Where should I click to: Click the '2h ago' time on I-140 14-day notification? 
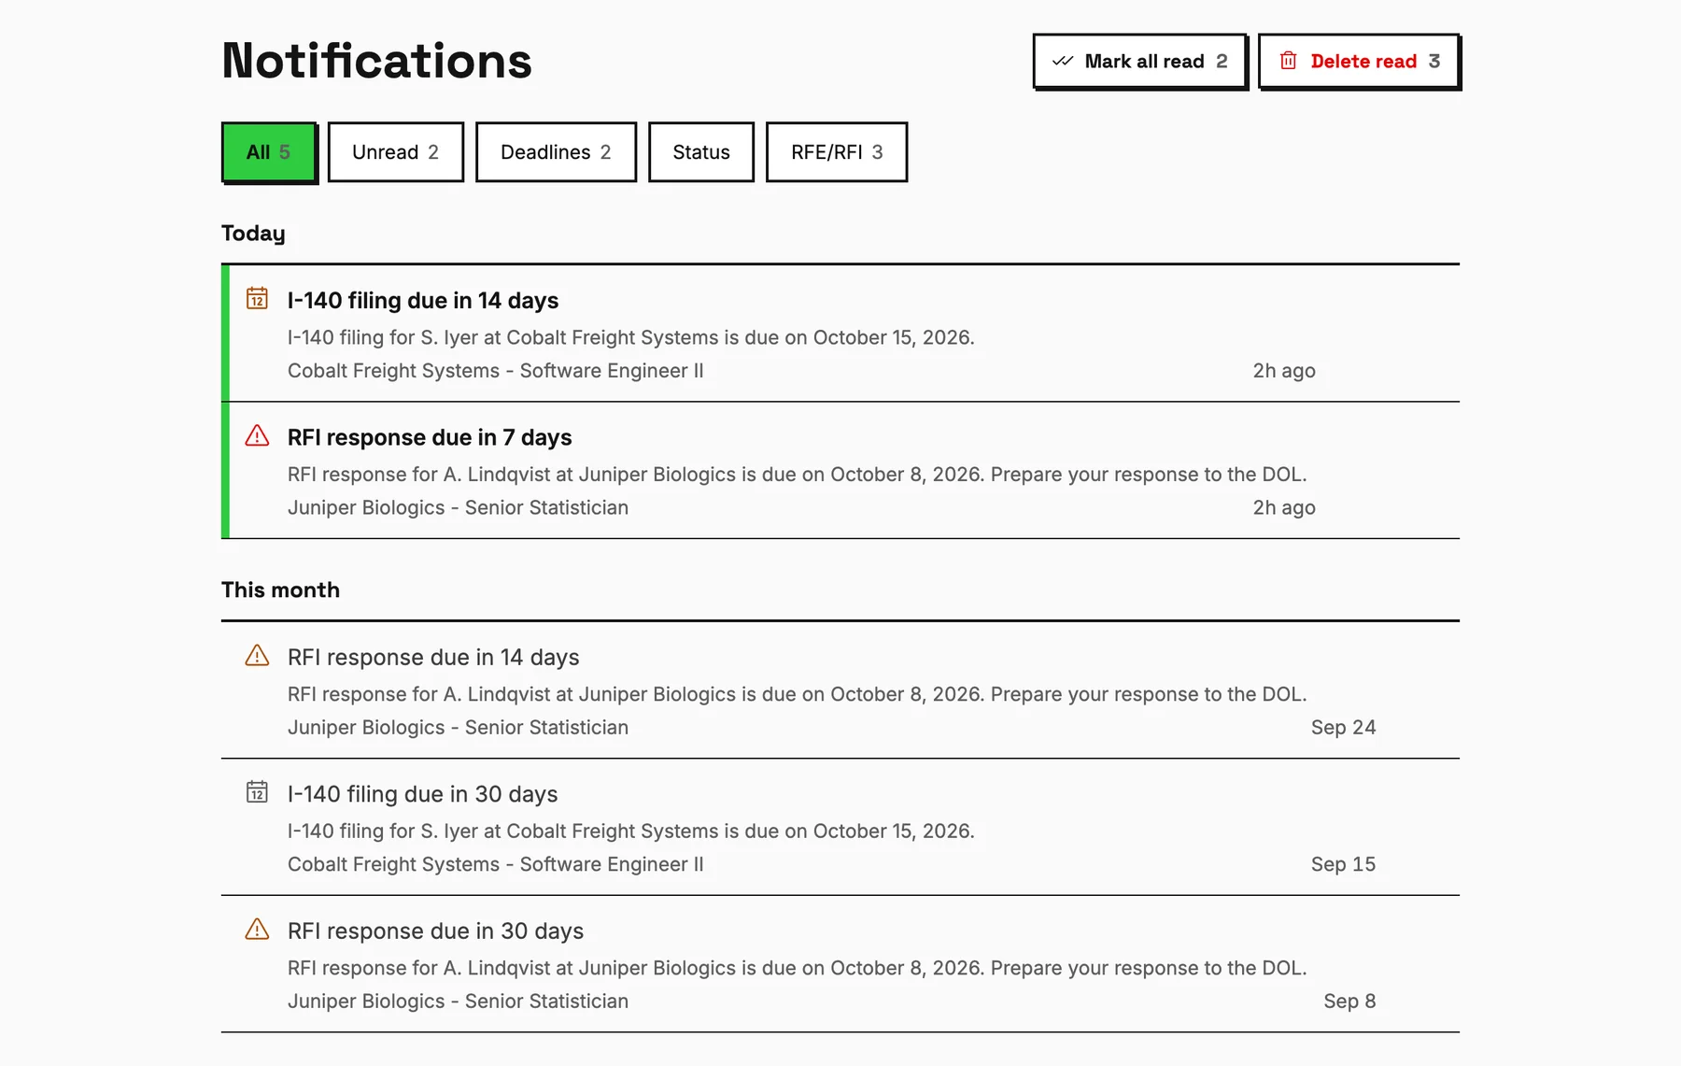[x=1284, y=371]
